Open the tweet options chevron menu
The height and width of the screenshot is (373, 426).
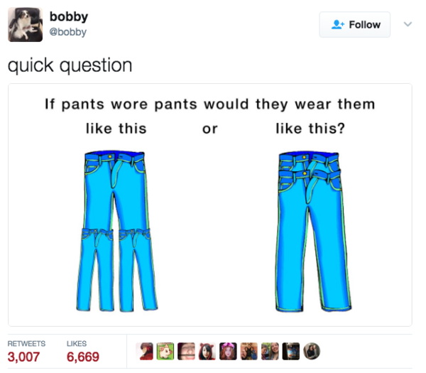click(408, 24)
